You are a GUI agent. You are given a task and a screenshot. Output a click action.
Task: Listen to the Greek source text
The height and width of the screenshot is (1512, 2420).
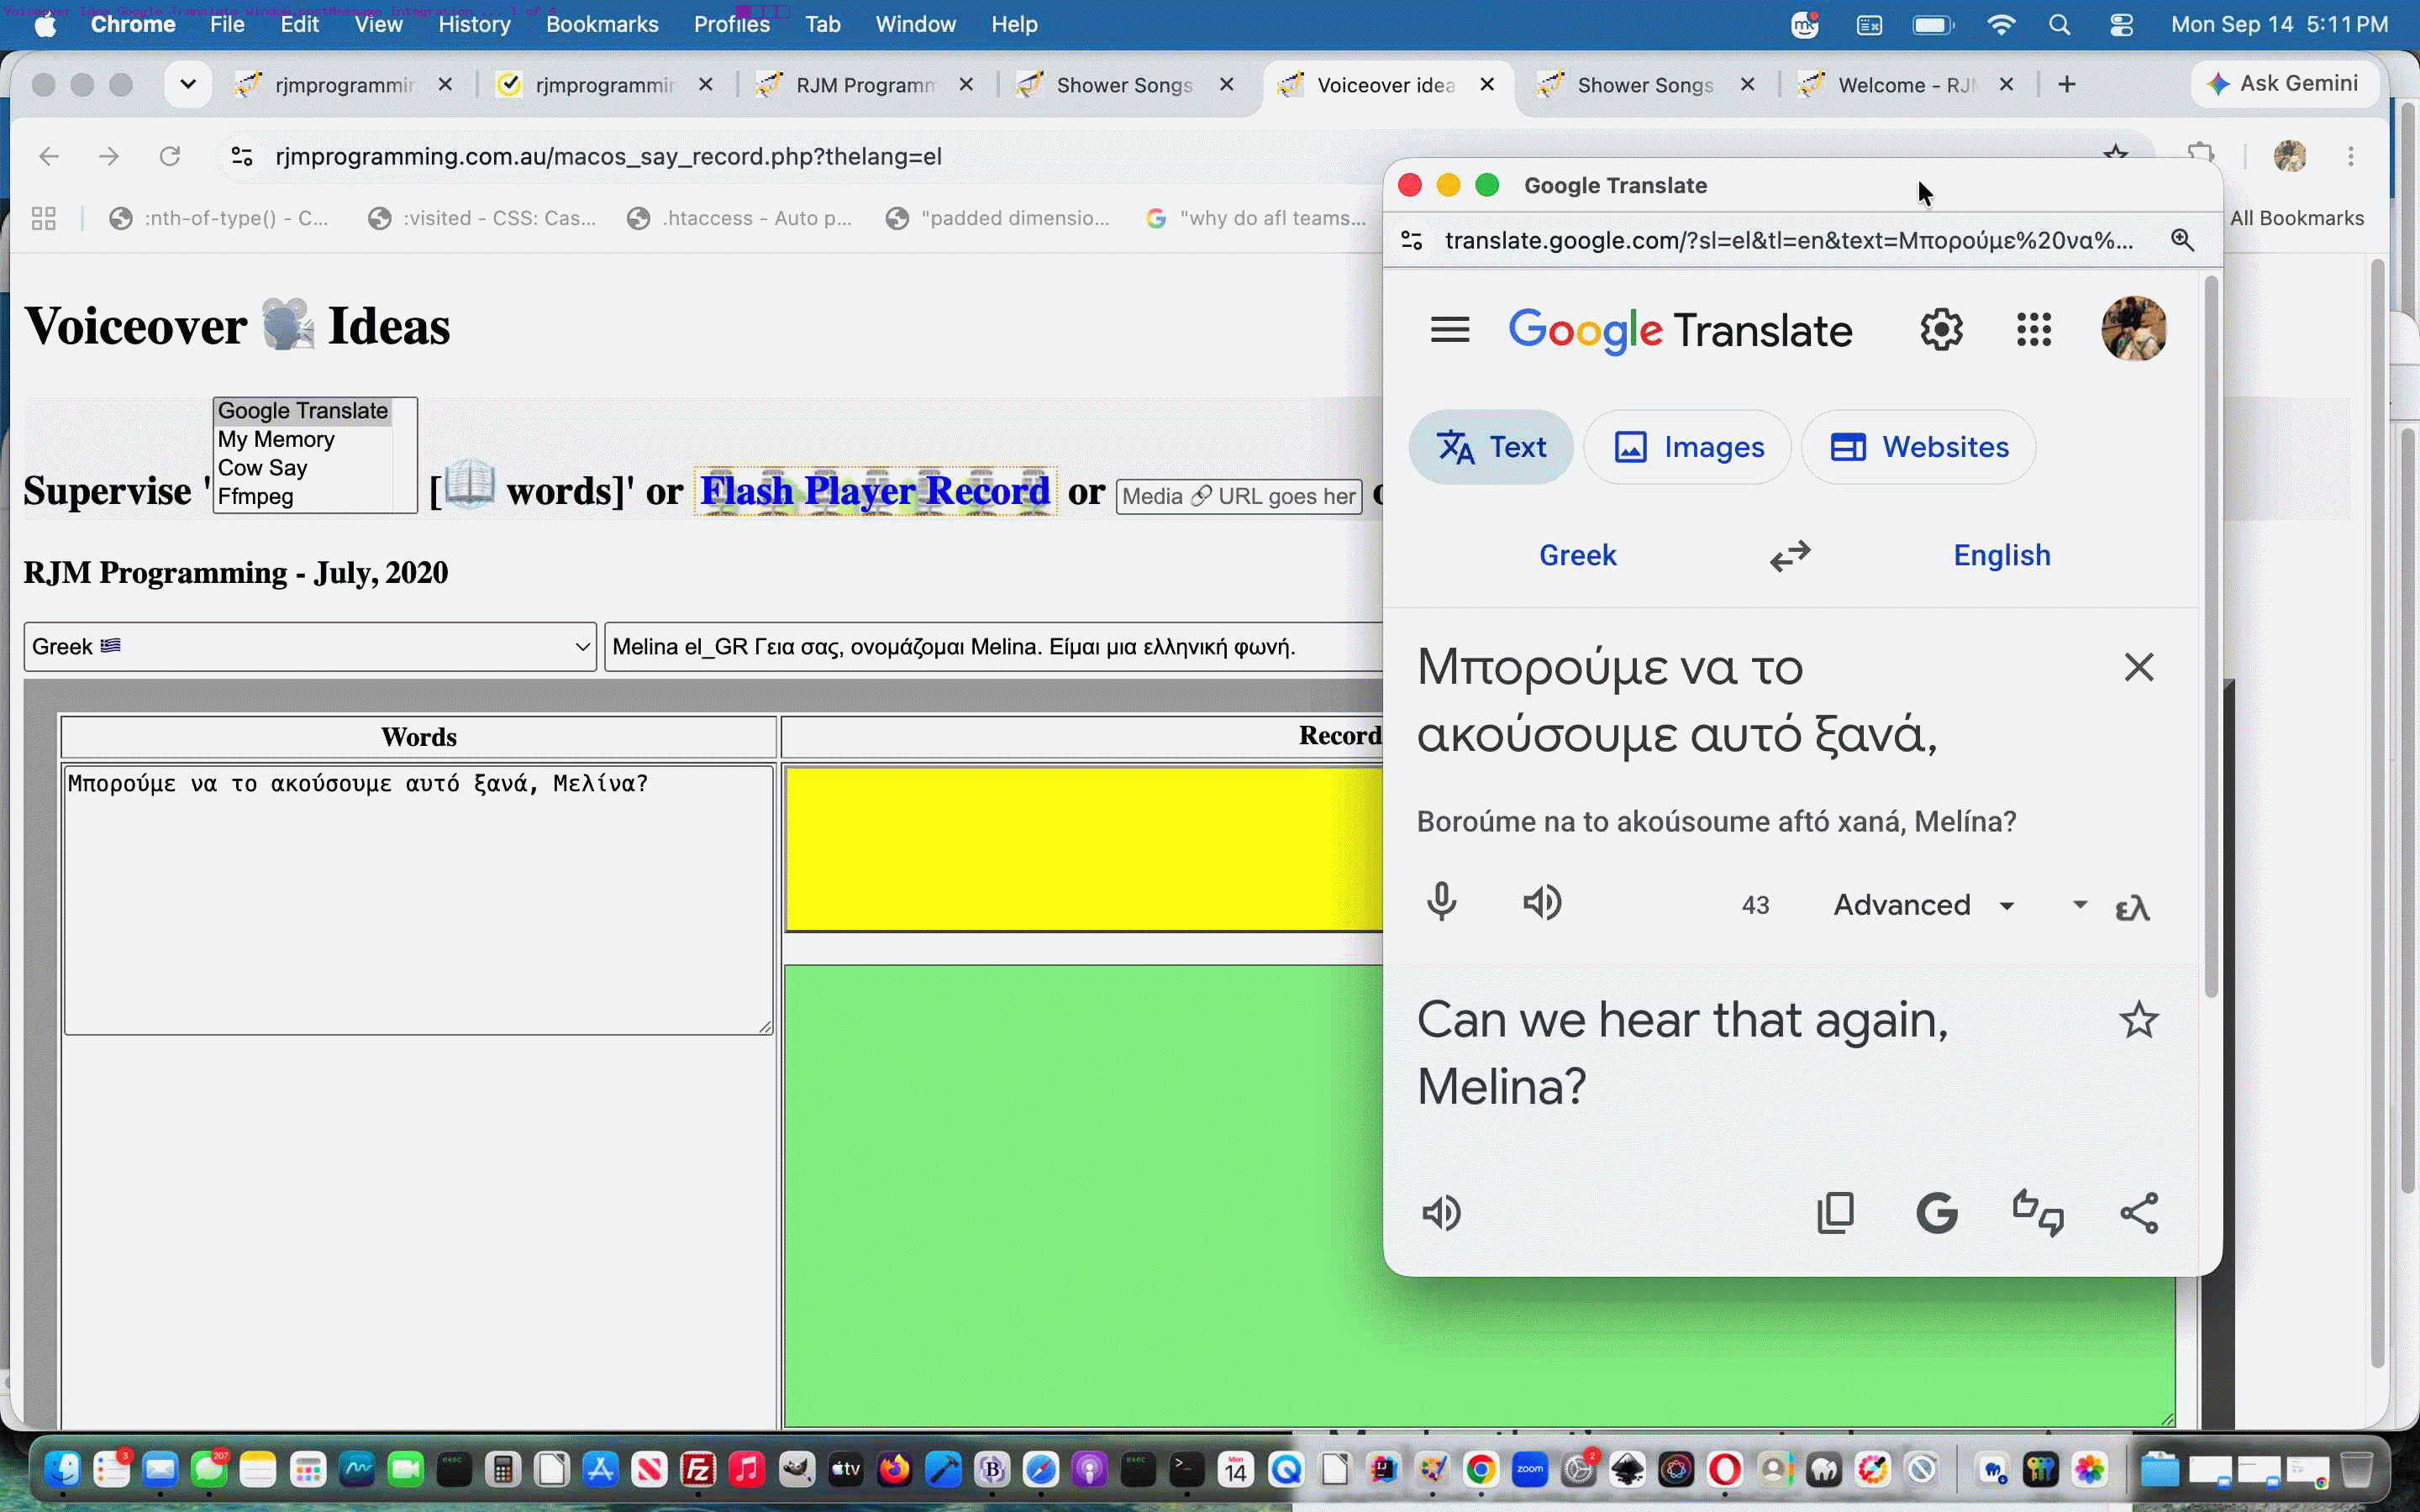click(x=1542, y=903)
